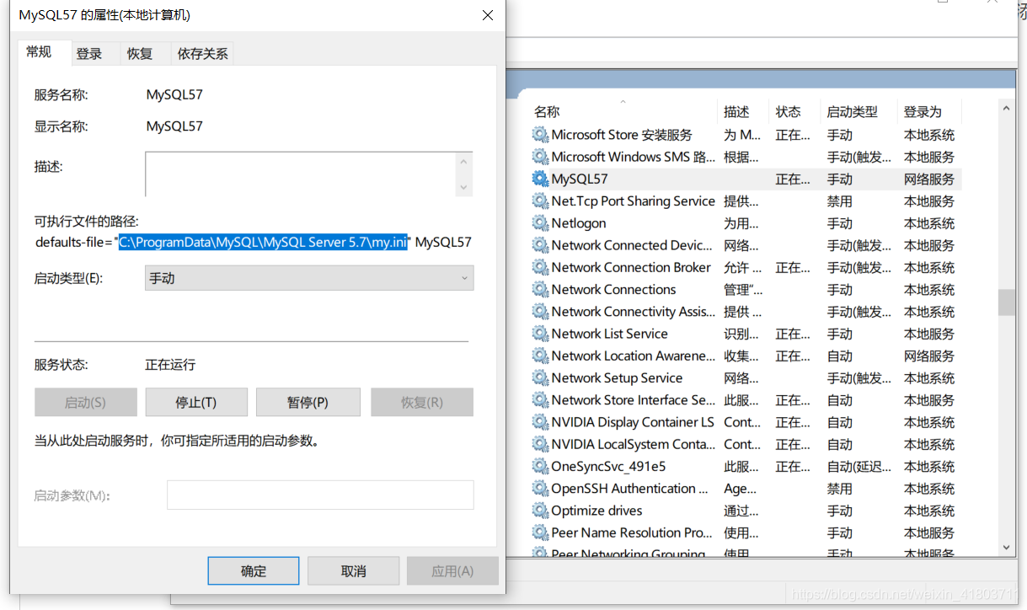Click gear icon of Network Connections service
This screenshot has width=1027, height=610.
pyautogui.click(x=540, y=289)
